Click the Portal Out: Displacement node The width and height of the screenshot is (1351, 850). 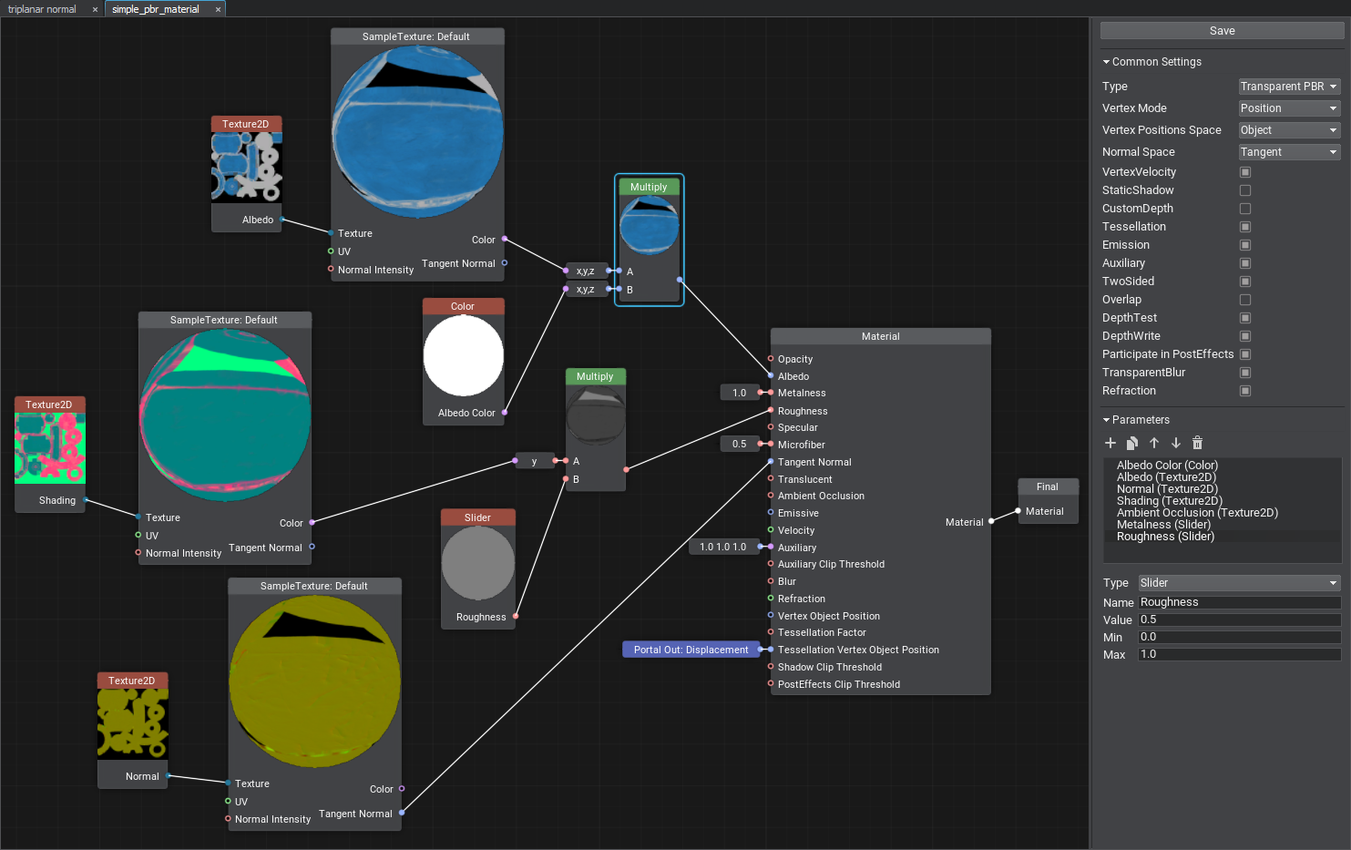pos(691,650)
